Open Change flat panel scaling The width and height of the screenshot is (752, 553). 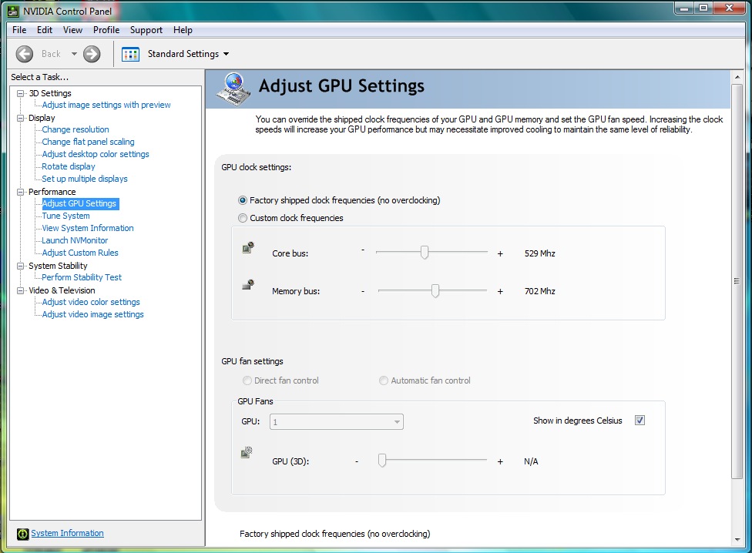(88, 142)
